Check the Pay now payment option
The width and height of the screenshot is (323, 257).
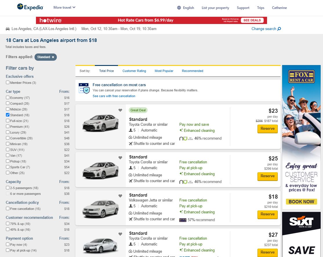click(8, 244)
